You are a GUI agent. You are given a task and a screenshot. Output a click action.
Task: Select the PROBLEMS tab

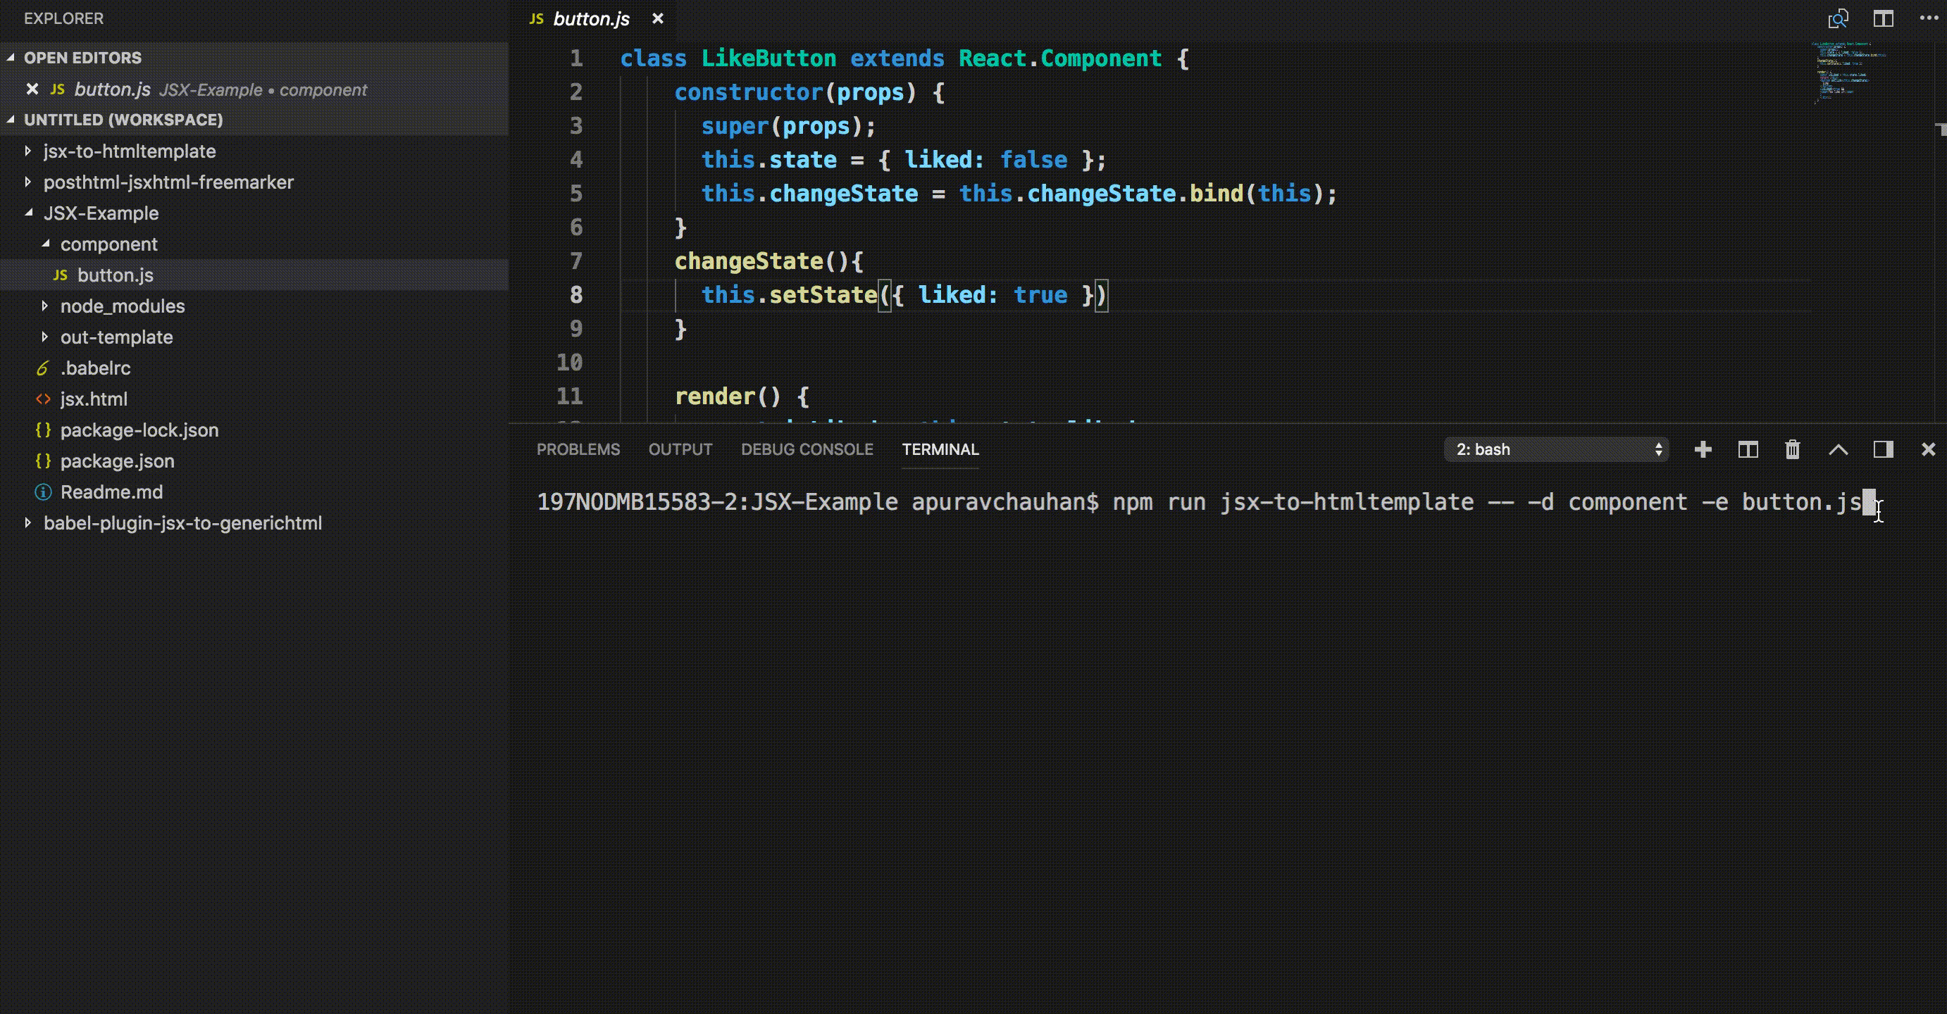click(578, 449)
